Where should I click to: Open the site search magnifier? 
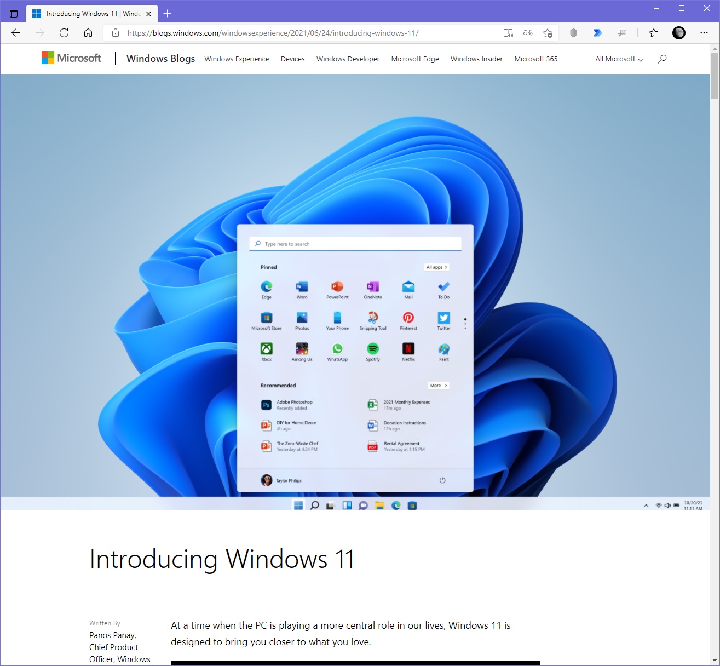point(662,59)
